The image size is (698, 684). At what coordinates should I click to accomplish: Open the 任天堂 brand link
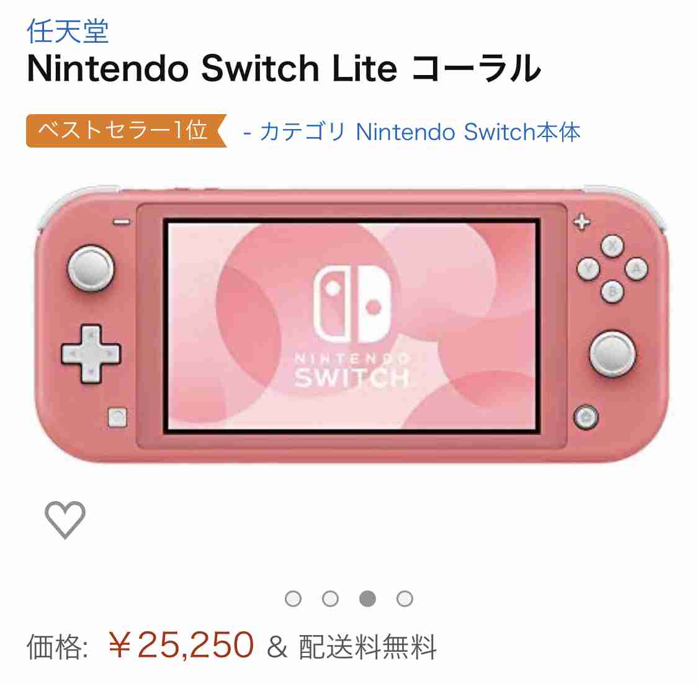click(x=68, y=31)
